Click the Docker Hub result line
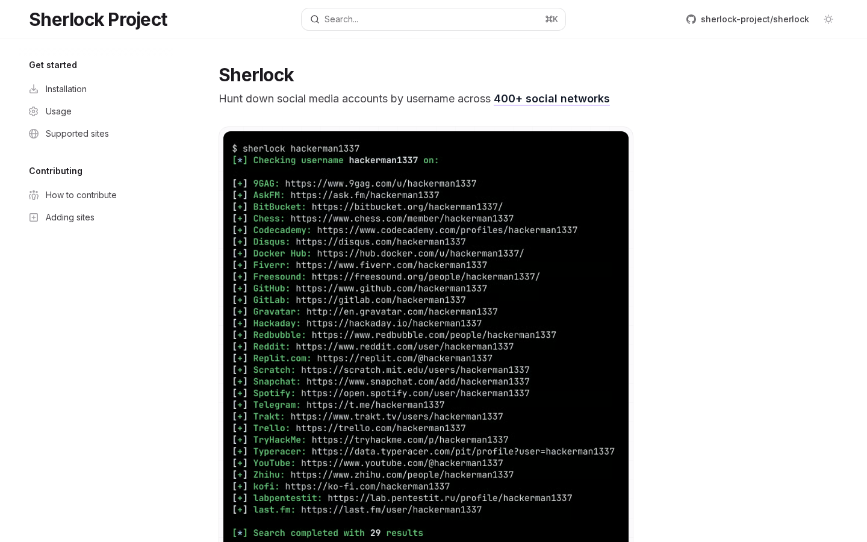 (378, 254)
